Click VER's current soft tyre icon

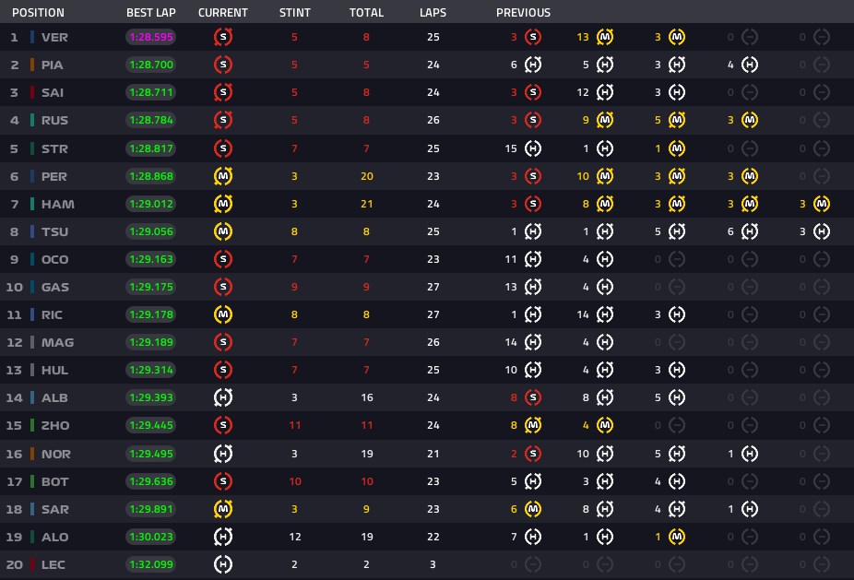click(x=223, y=37)
